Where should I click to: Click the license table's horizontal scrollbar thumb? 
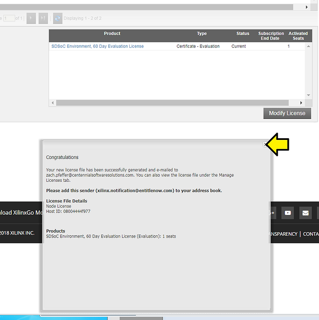(x=172, y=103)
